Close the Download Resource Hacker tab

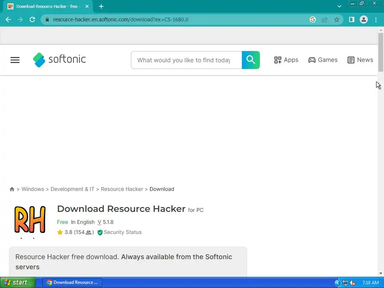point(87,7)
